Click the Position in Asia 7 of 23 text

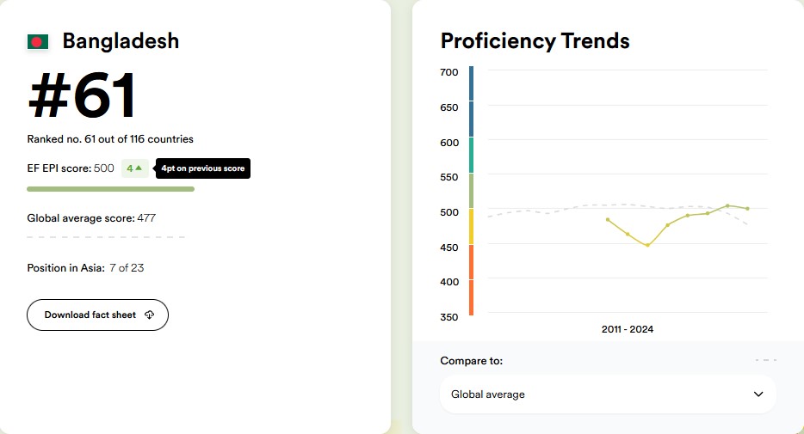coord(85,268)
